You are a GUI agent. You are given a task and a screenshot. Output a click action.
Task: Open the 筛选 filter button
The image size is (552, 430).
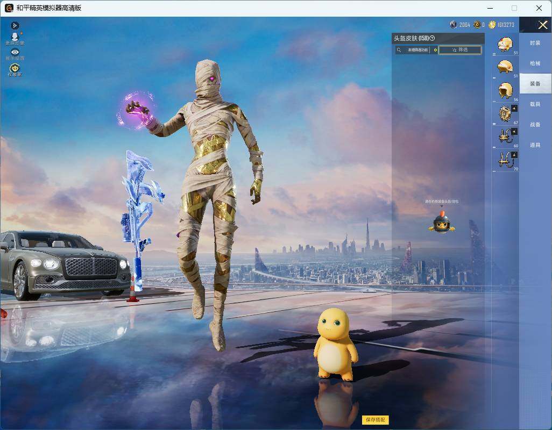click(x=460, y=50)
